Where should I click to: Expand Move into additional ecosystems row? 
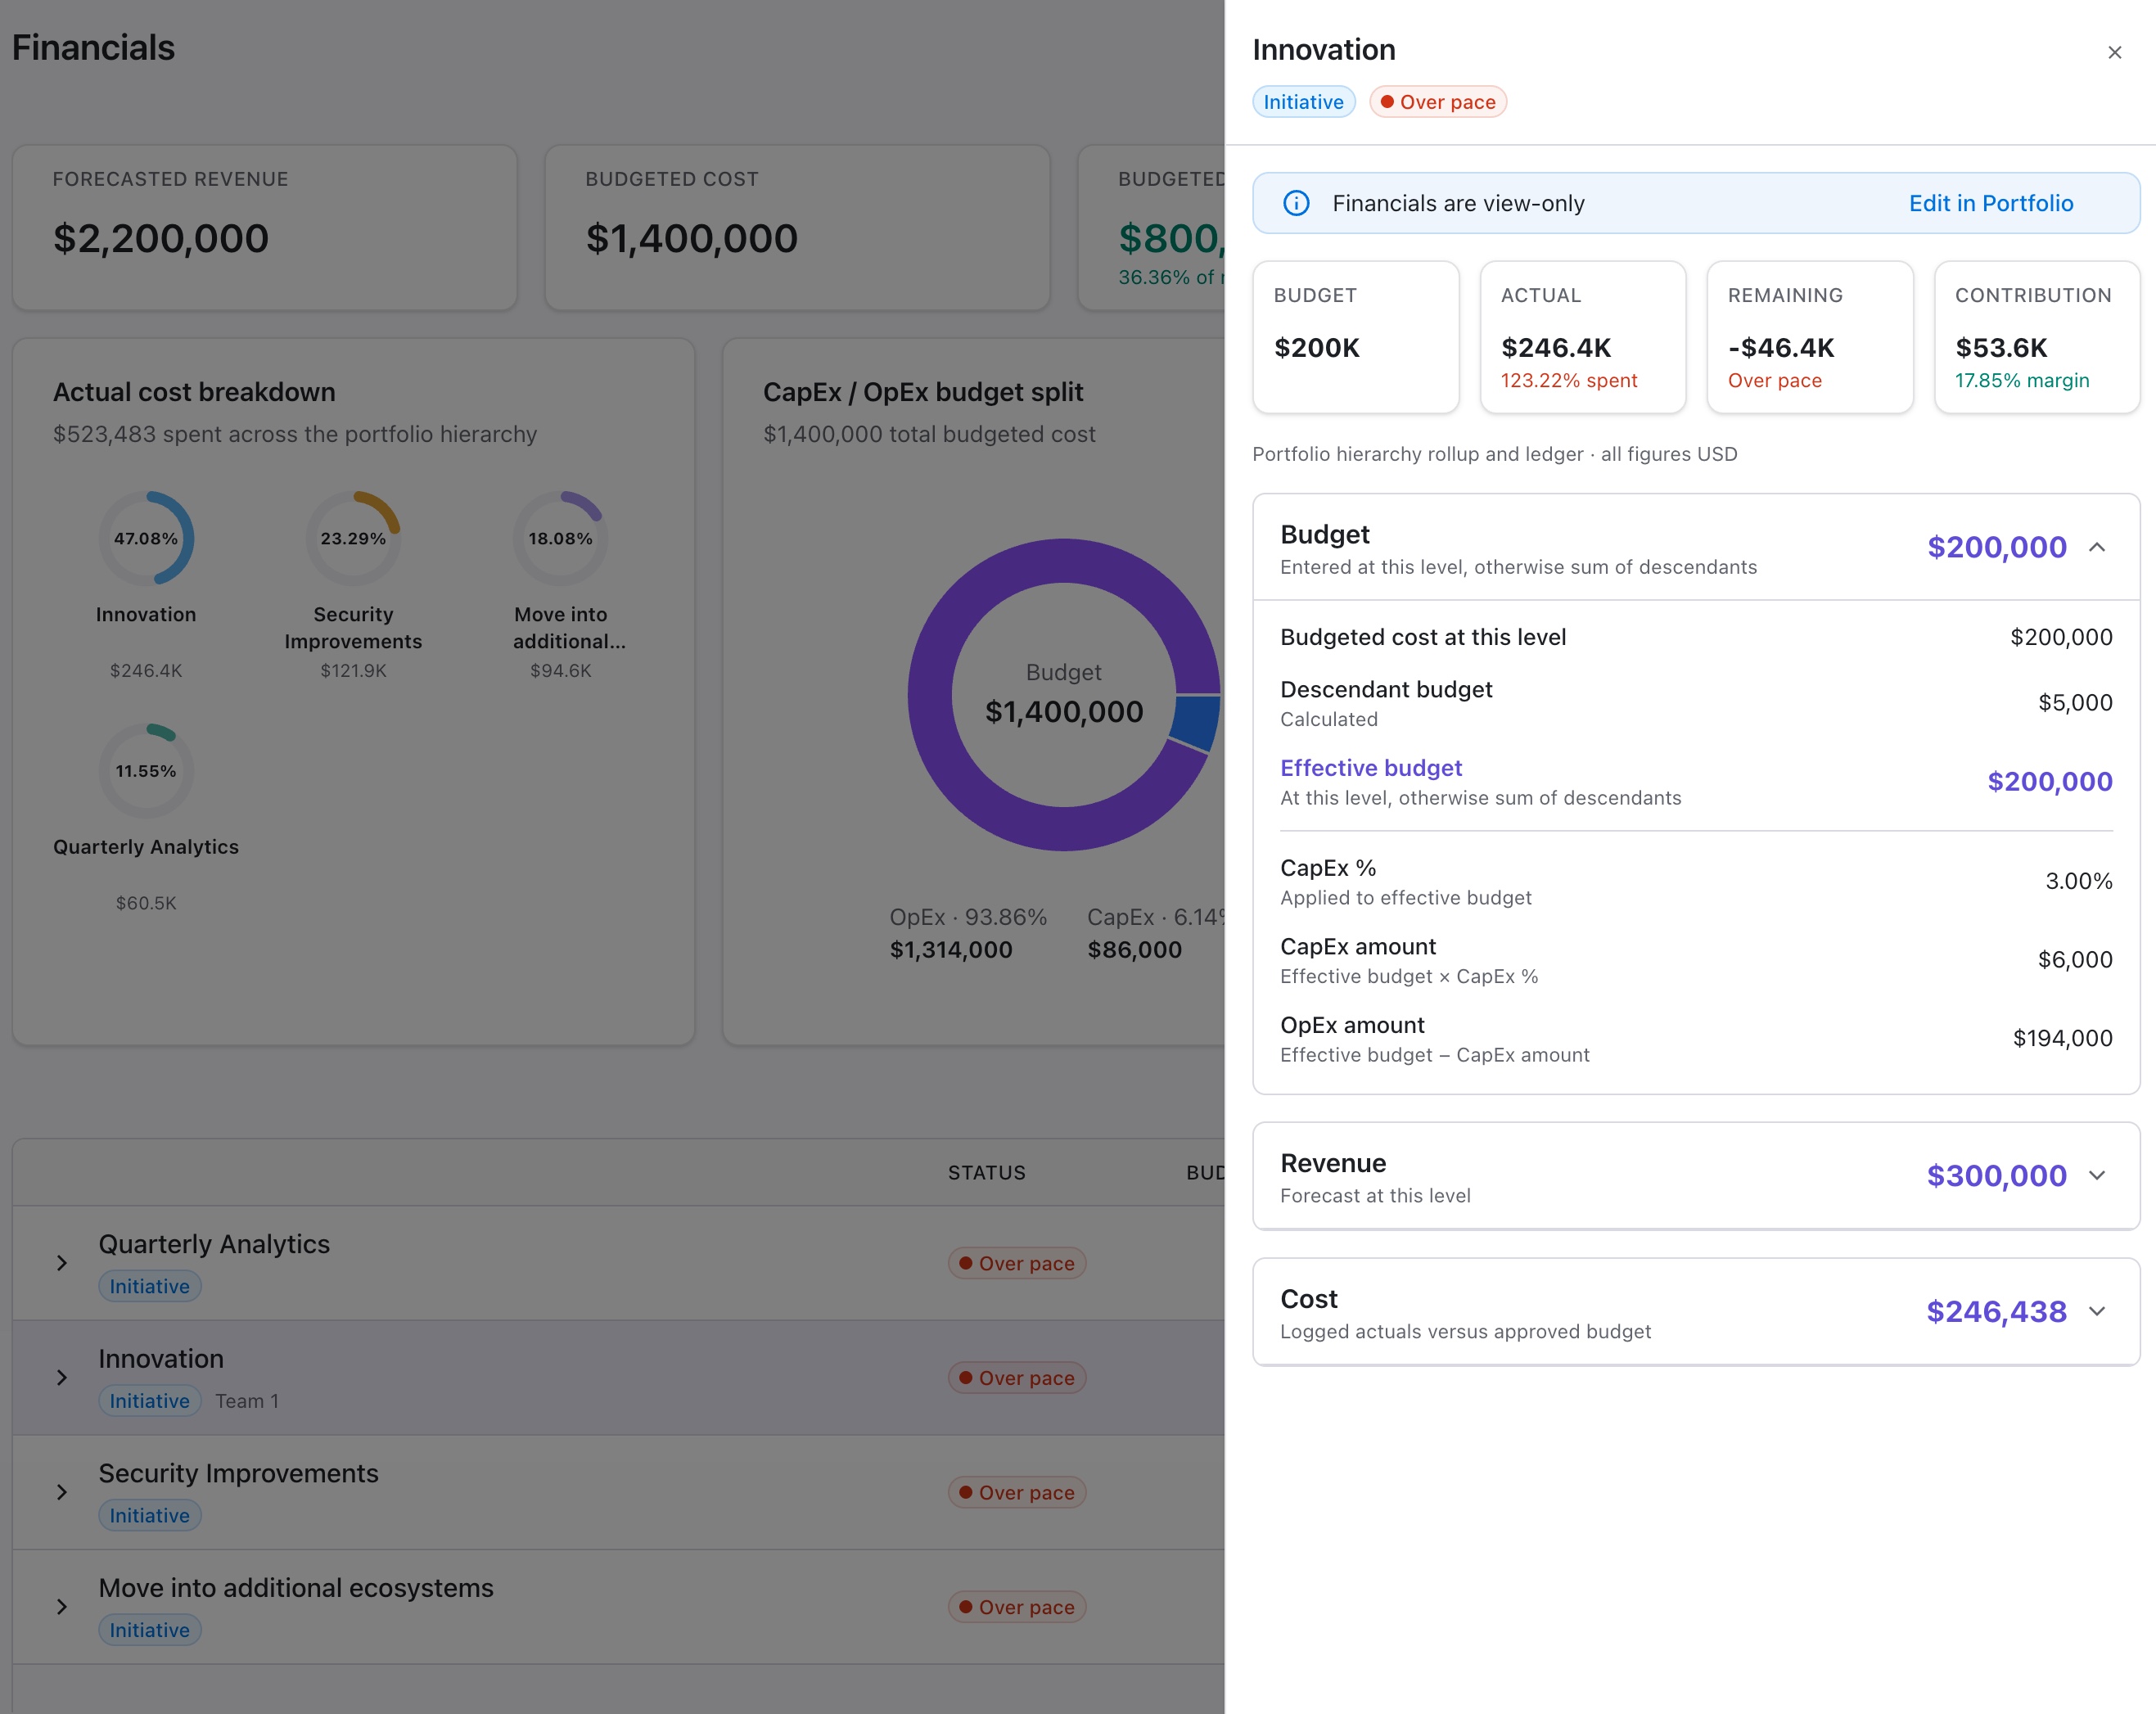[x=62, y=1607]
